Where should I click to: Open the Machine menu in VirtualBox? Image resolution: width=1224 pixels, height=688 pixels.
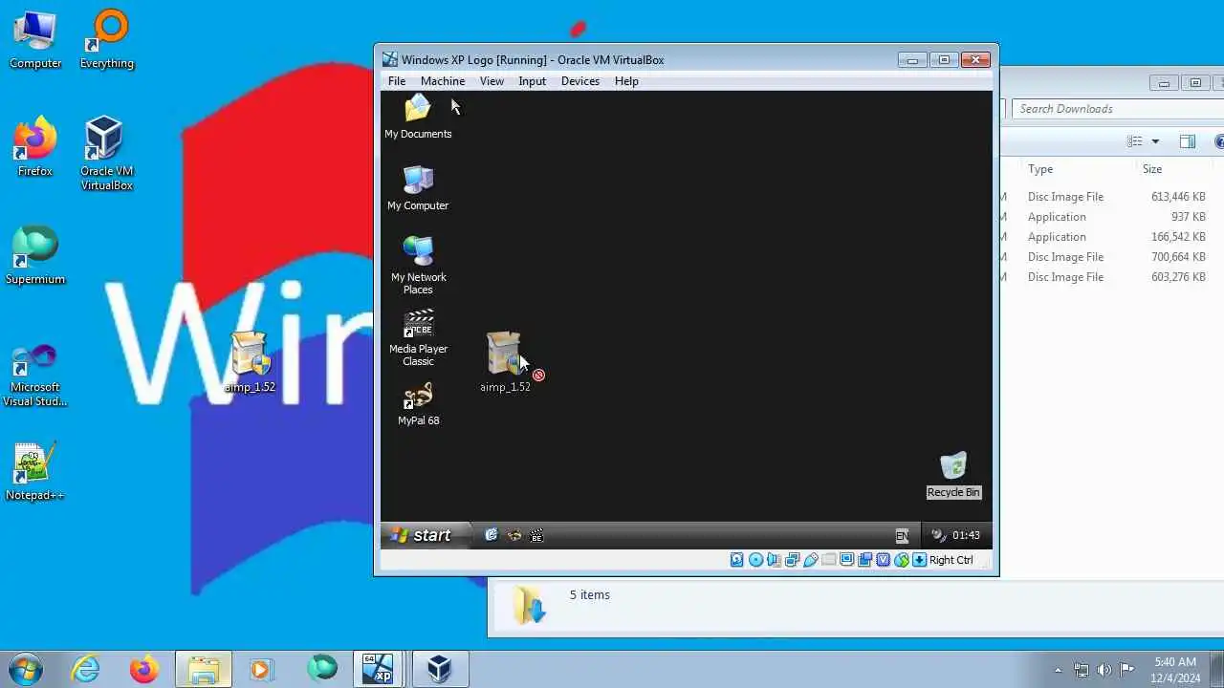pos(443,81)
